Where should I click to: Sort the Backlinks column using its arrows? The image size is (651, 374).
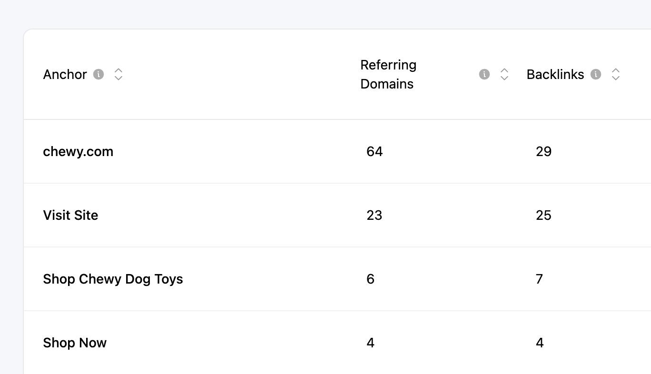click(x=616, y=74)
